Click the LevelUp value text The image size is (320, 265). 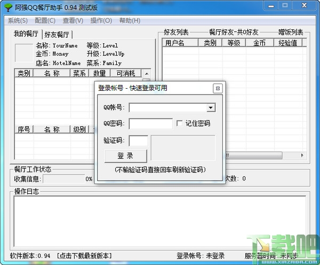(x=114, y=54)
